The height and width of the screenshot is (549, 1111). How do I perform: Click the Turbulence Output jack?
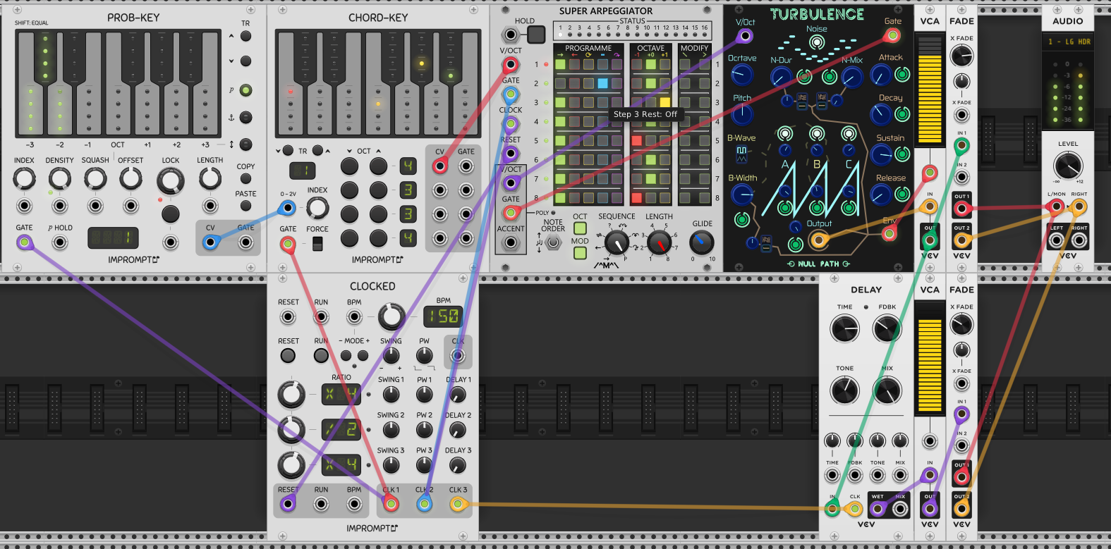point(818,240)
